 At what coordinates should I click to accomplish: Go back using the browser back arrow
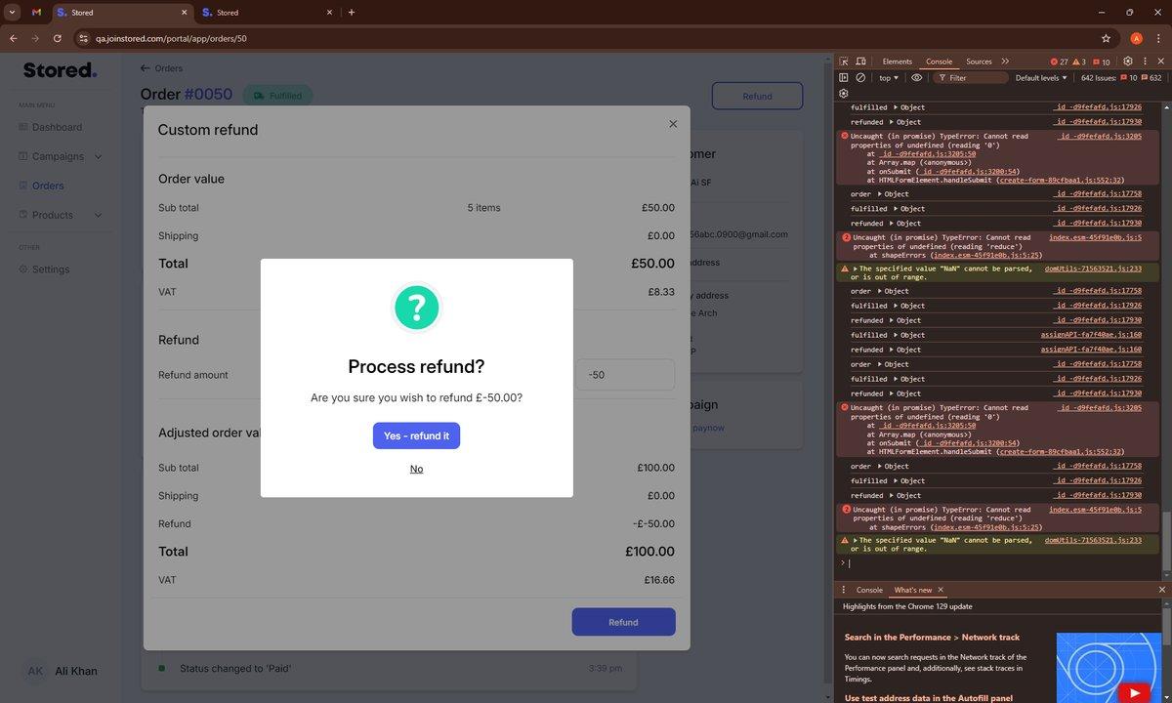[x=14, y=38]
